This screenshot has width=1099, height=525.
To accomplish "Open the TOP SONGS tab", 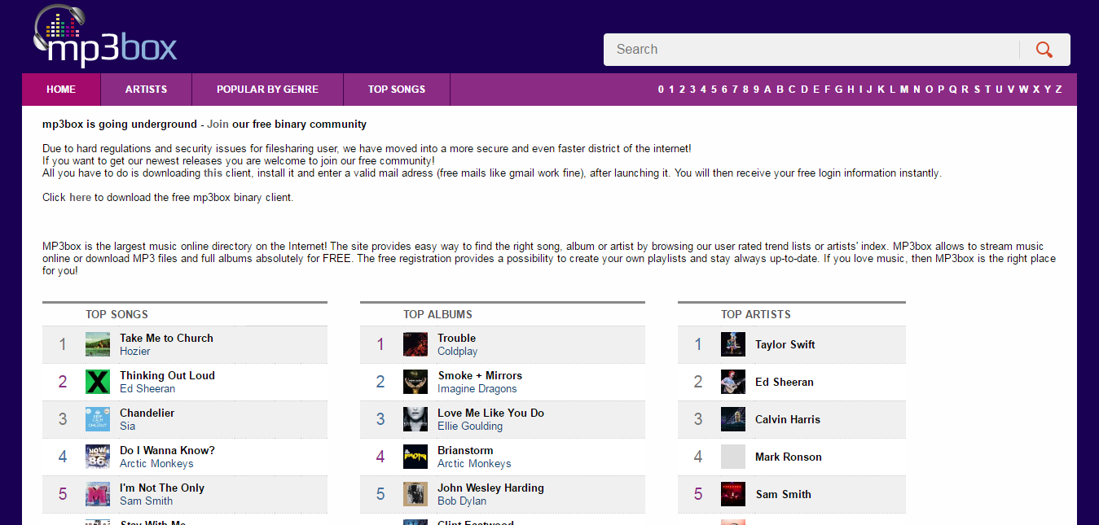I will [x=397, y=90].
